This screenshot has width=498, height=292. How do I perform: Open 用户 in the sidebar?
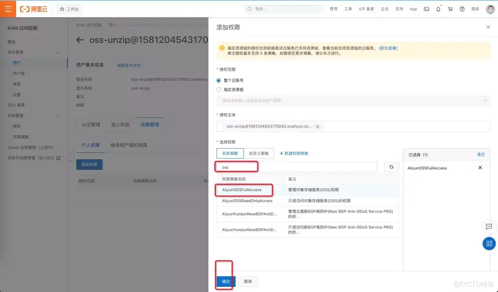point(17,63)
